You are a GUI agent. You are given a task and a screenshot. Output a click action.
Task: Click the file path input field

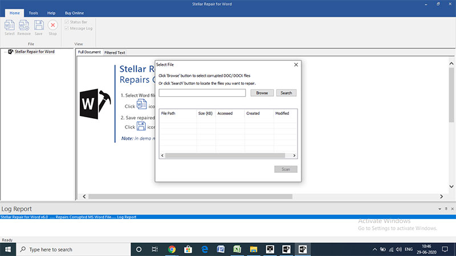point(202,93)
